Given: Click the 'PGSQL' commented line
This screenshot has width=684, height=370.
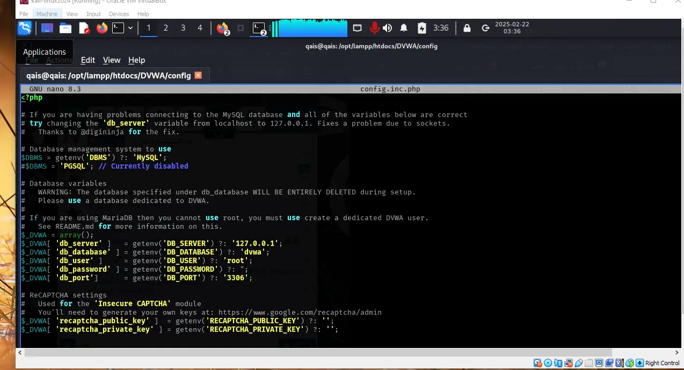Looking at the screenshot, I should click(105, 166).
